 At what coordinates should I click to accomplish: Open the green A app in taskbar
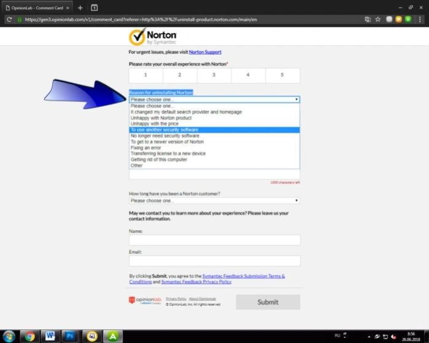[113, 336]
